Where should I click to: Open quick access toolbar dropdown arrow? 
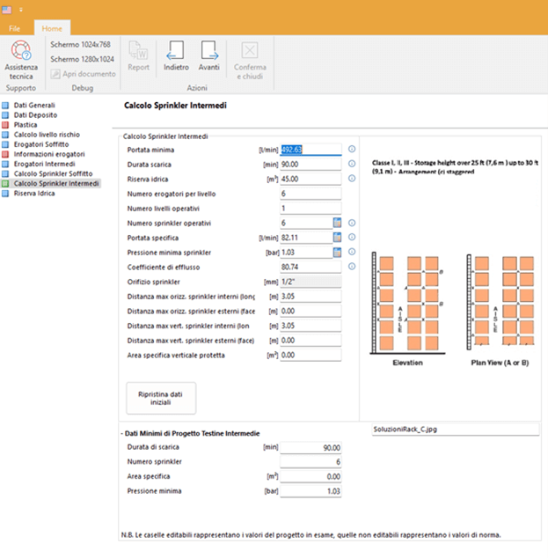[x=20, y=10]
